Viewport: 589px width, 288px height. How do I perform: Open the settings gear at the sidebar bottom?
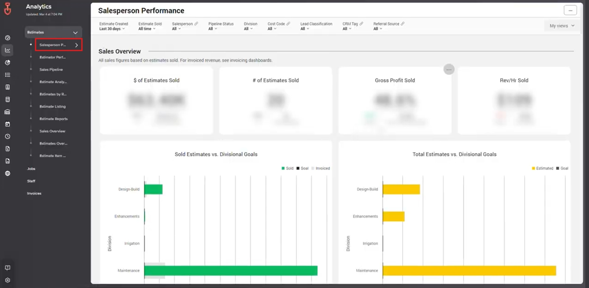point(7,280)
